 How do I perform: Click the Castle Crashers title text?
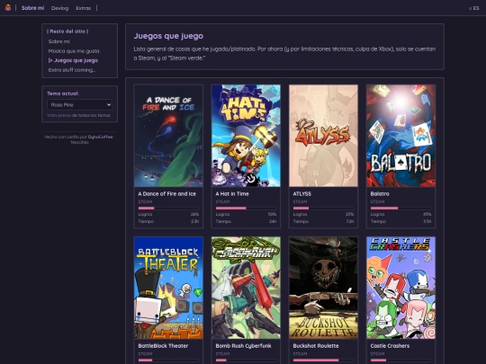tap(390, 346)
